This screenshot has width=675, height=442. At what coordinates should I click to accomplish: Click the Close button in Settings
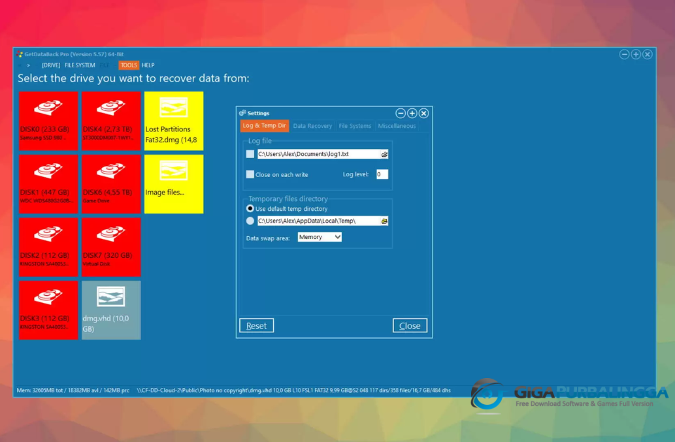[x=410, y=326]
